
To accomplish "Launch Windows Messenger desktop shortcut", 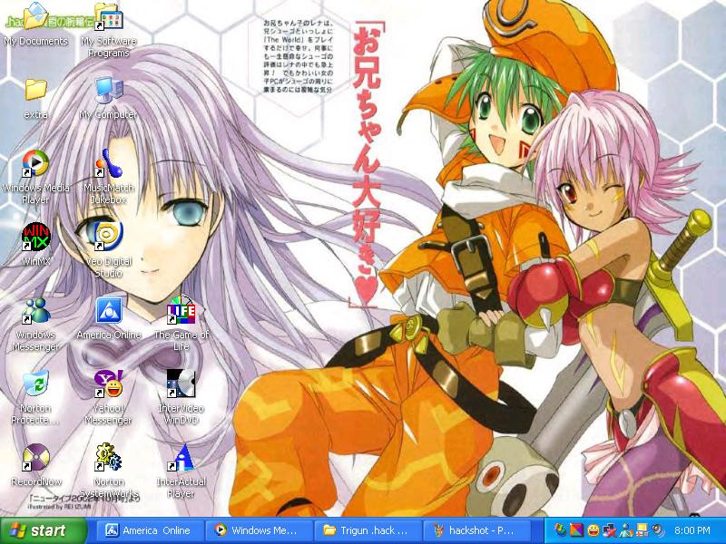I will click(35, 324).
